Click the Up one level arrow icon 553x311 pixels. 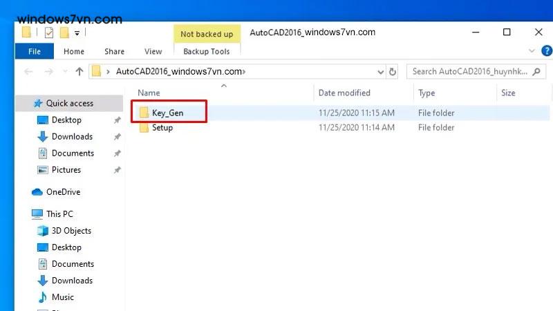click(79, 71)
